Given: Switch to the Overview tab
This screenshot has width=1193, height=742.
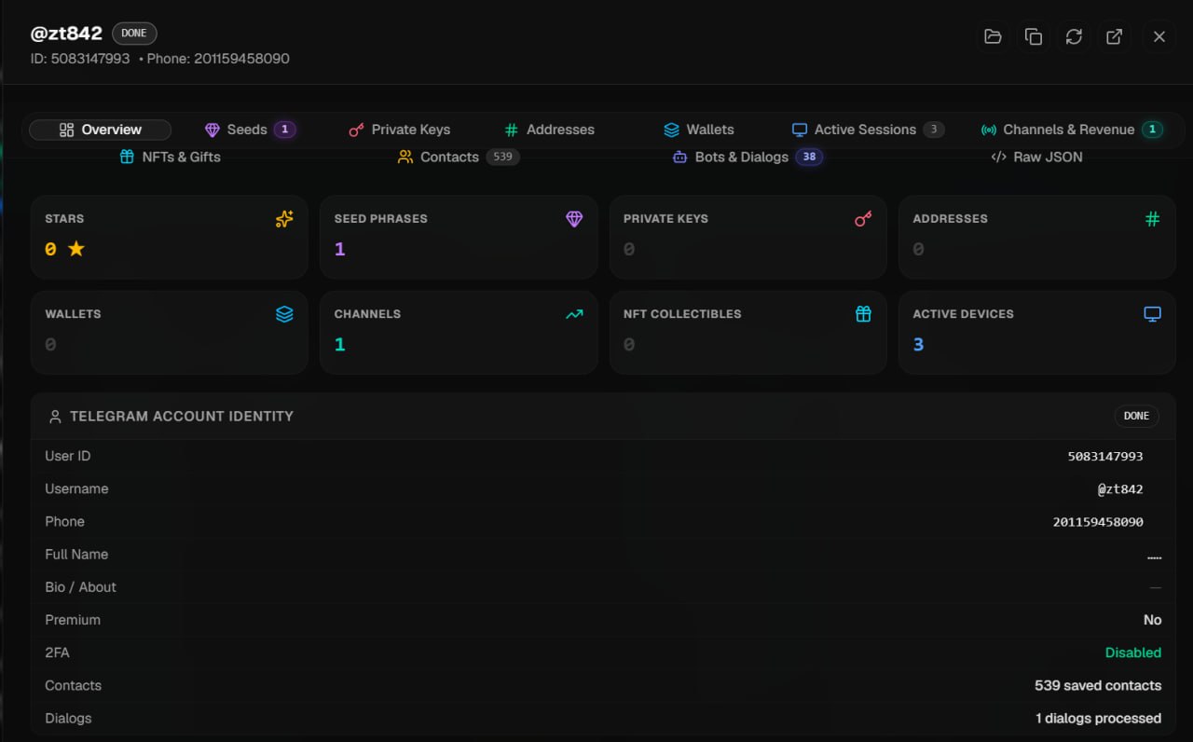Looking at the screenshot, I should [x=101, y=130].
